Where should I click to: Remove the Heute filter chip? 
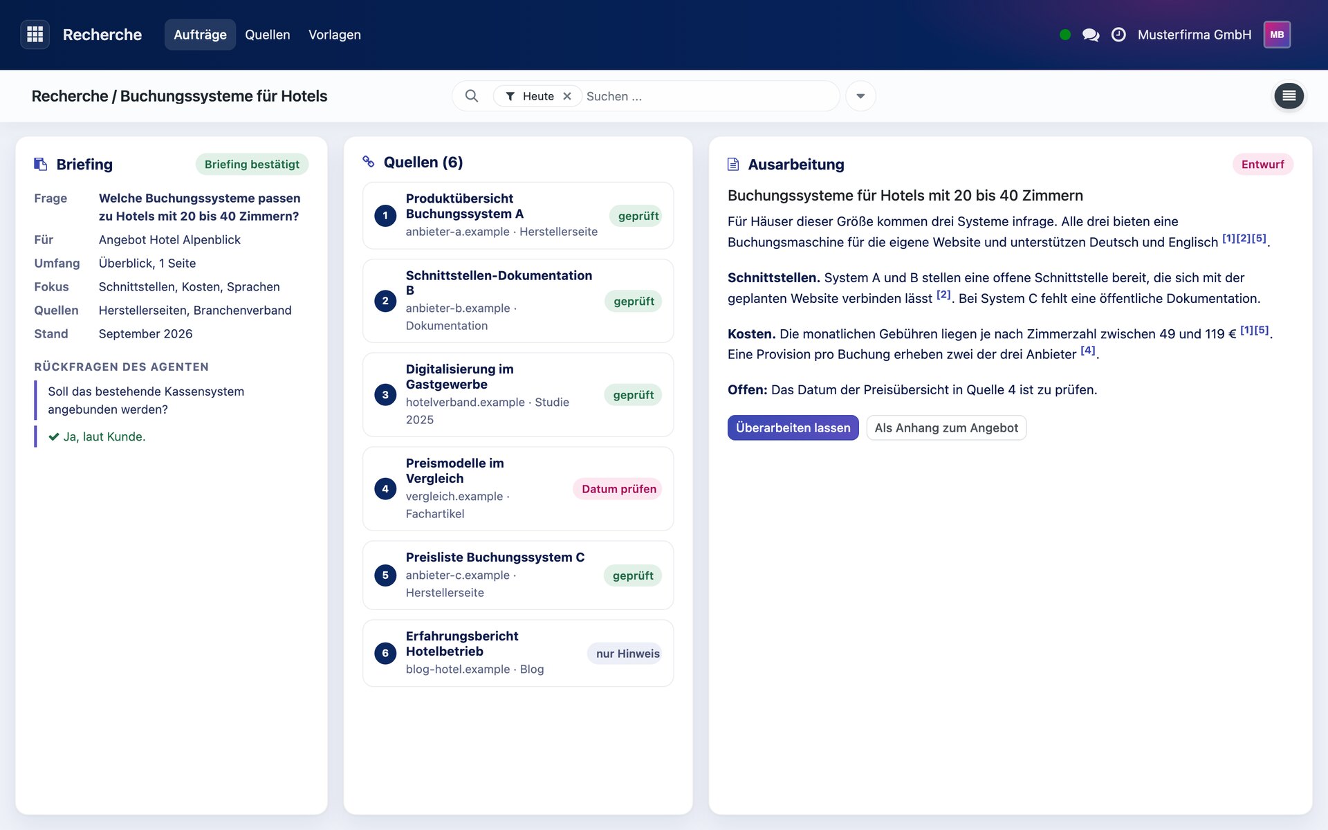pyautogui.click(x=567, y=96)
